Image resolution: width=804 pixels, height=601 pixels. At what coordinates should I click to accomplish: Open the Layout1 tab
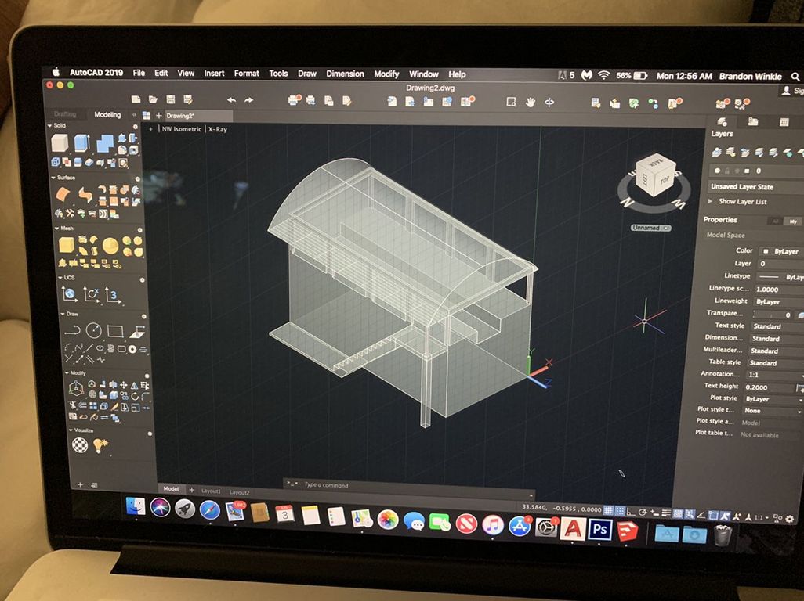[x=211, y=491]
